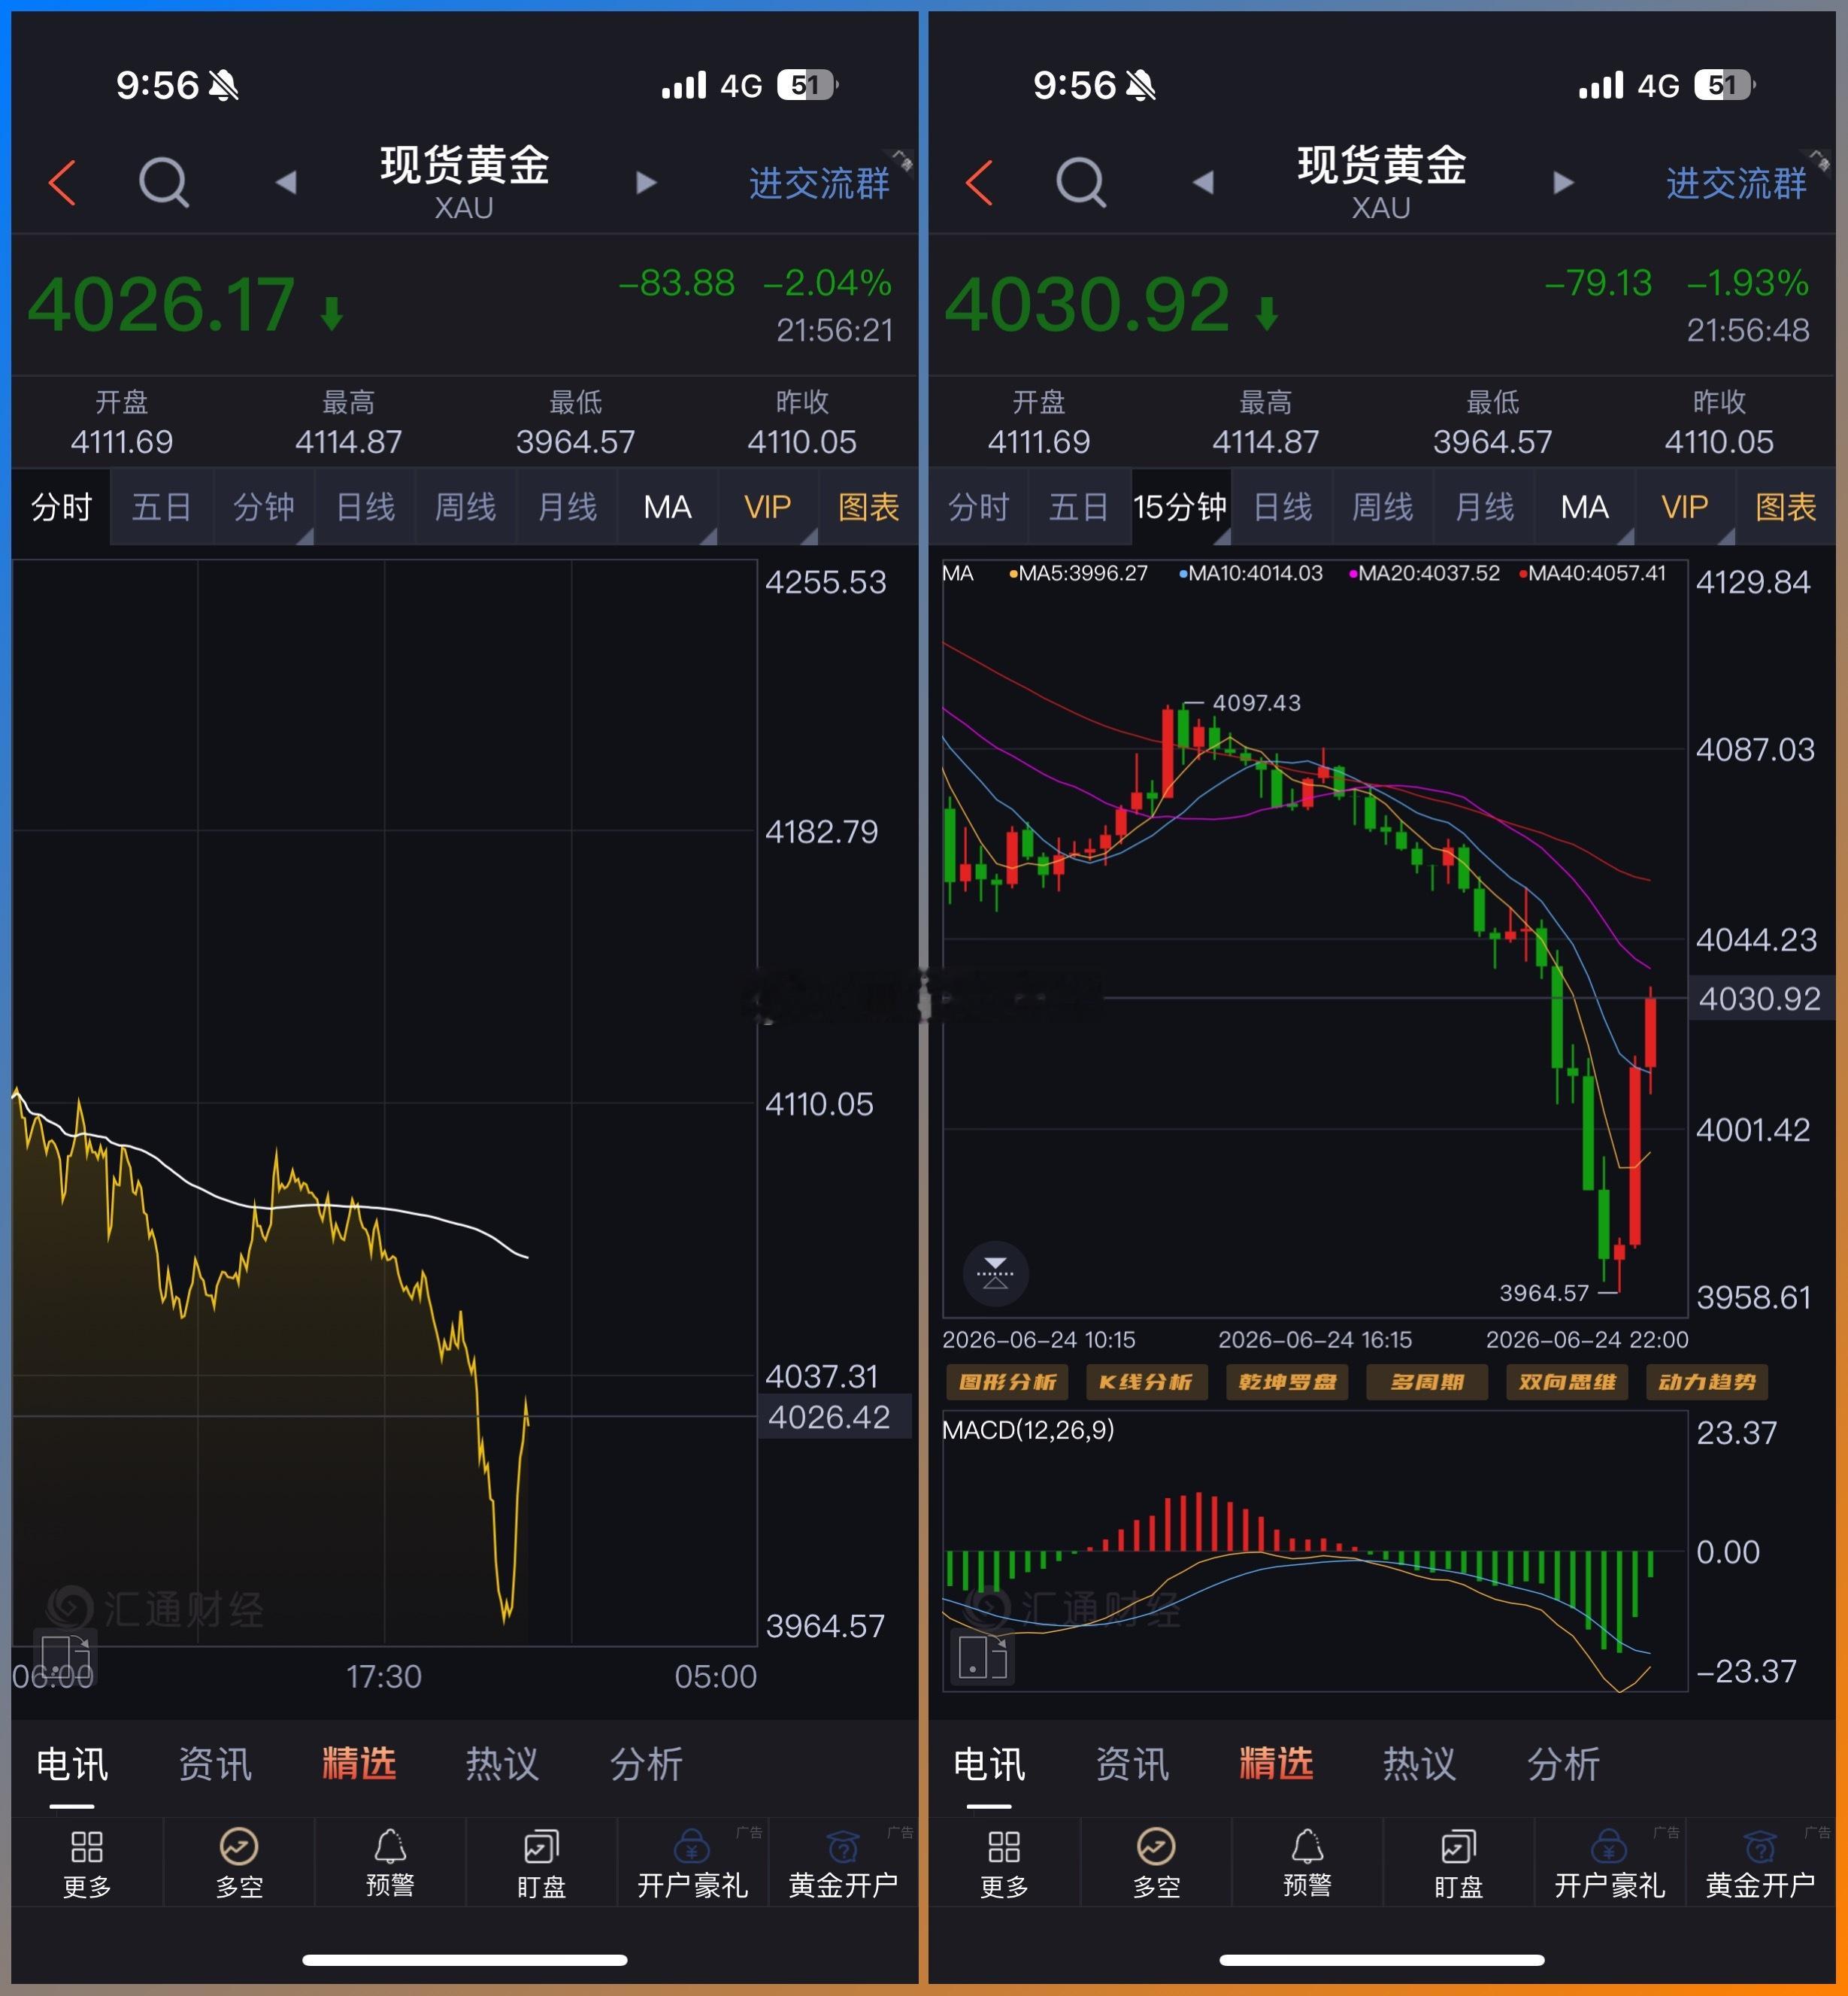Tap the K线分析 button
This screenshot has width=1848, height=1996.
(x=1146, y=1383)
